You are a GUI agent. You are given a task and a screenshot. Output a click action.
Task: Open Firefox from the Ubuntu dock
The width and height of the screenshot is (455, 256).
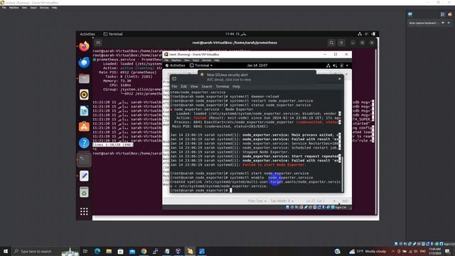84,46
